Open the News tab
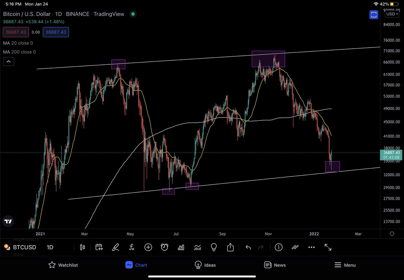Viewport: 404px width, 280px height. pyautogui.click(x=275, y=265)
